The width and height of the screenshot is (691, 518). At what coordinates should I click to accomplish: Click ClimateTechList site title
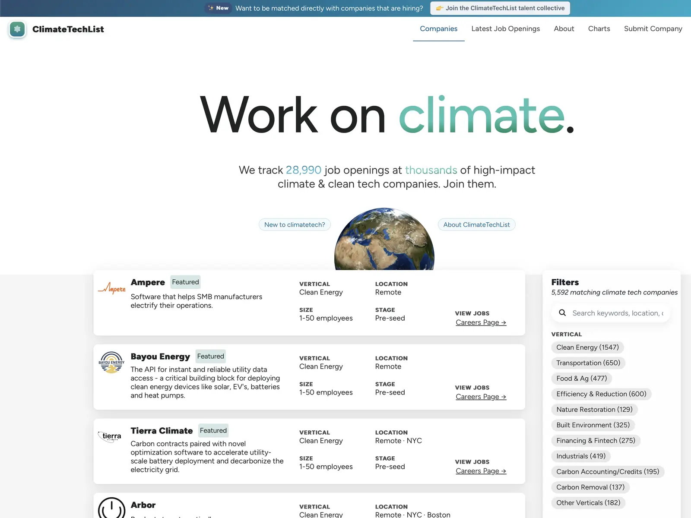[68, 29]
